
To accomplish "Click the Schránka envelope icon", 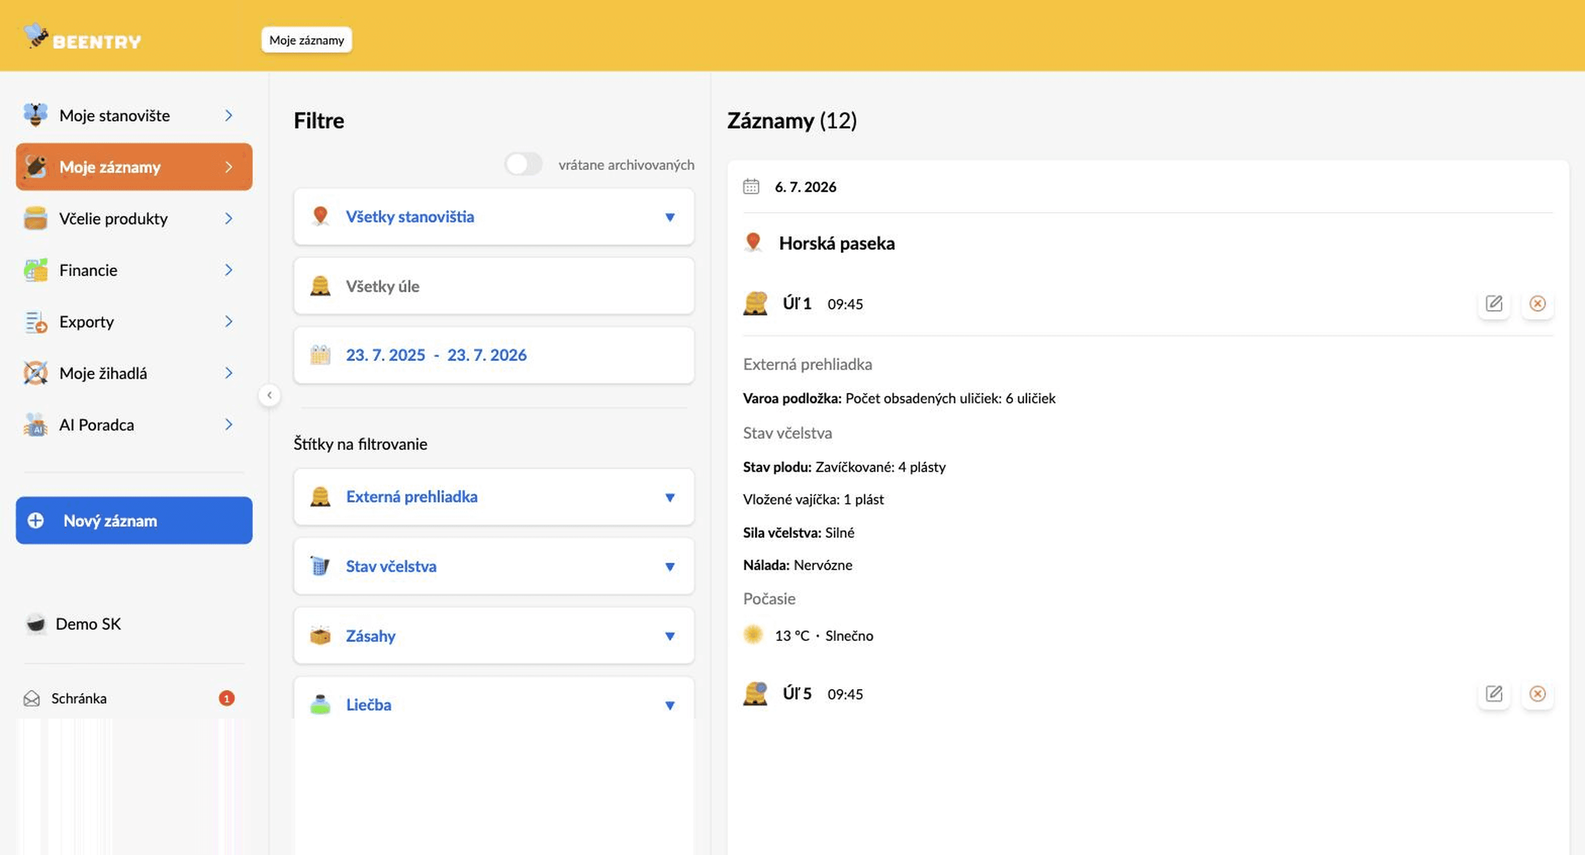I will pyautogui.click(x=31, y=698).
